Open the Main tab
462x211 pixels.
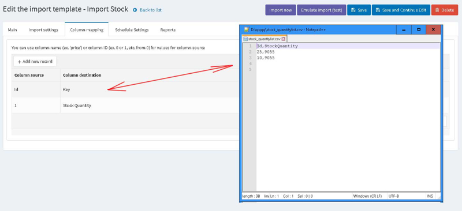click(12, 30)
